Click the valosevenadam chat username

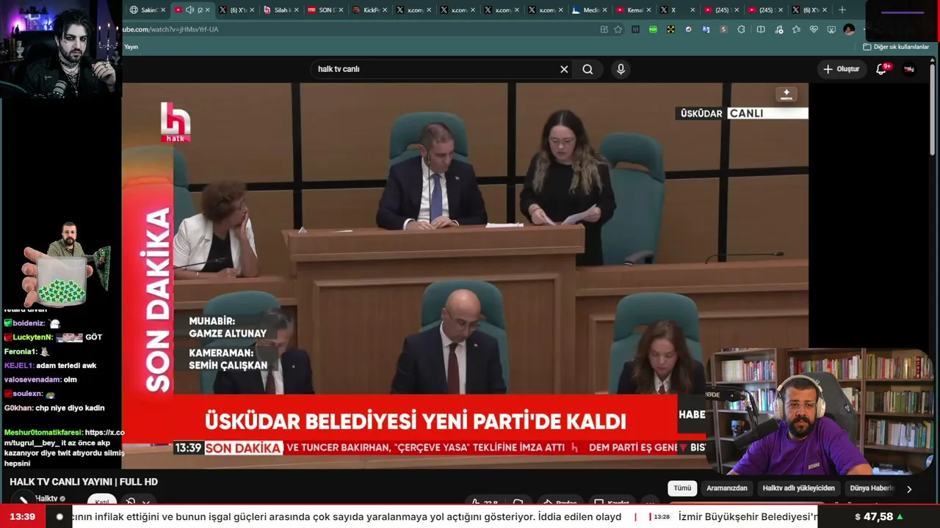32,380
